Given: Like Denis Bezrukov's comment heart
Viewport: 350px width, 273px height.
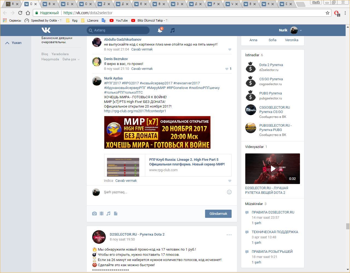Looking at the screenshot, I should click(227, 69).
